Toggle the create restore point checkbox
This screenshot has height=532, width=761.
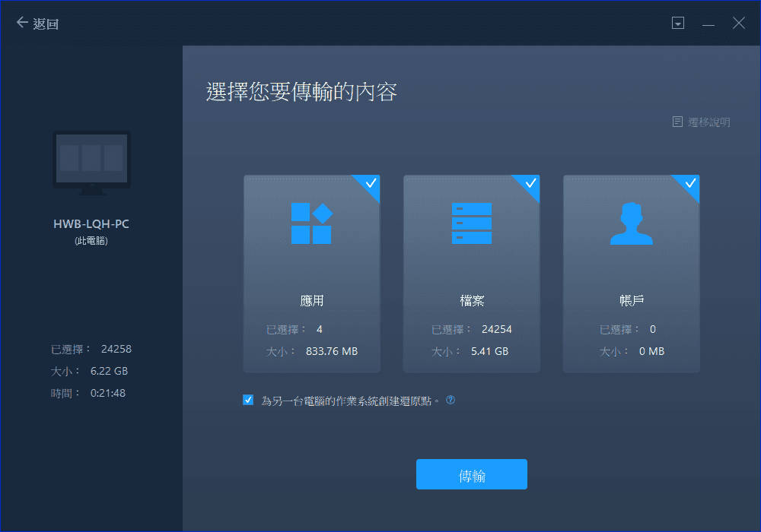pyautogui.click(x=248, y=400)
